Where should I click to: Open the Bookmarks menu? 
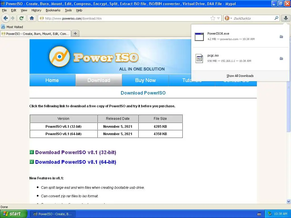(x=53, y=11)
